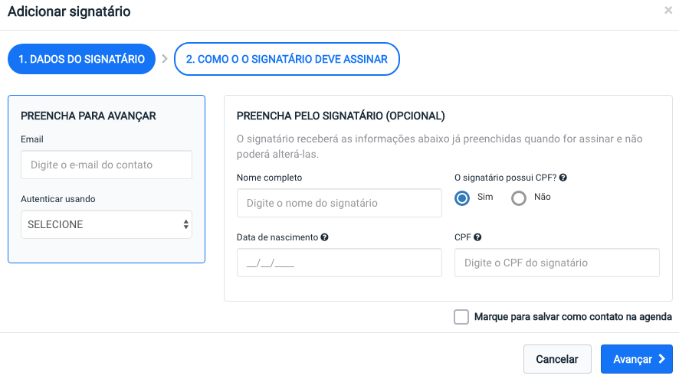This screenshot has width=679, height=382.
Task: Tick the save as contact checkbox
Action: point(461,317)
